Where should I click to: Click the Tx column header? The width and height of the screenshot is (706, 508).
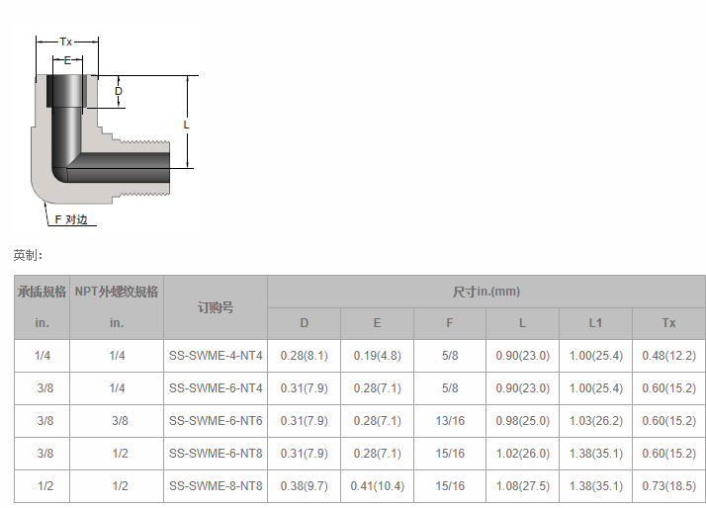coord(668,323)
